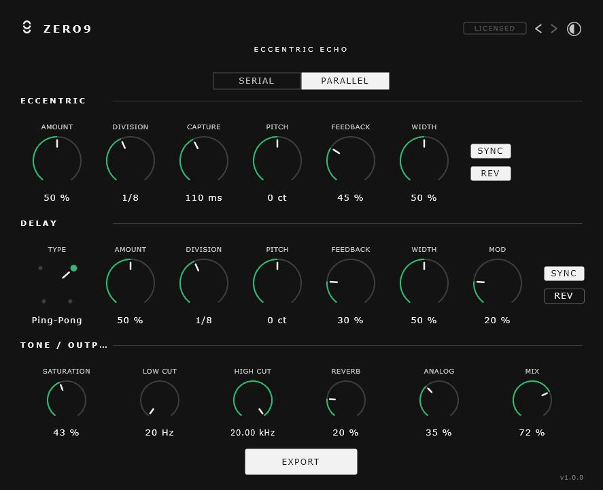Click the Eccentric AMOUNT knob
Screen dimensions: 603x490
click(x=57, y=160)
